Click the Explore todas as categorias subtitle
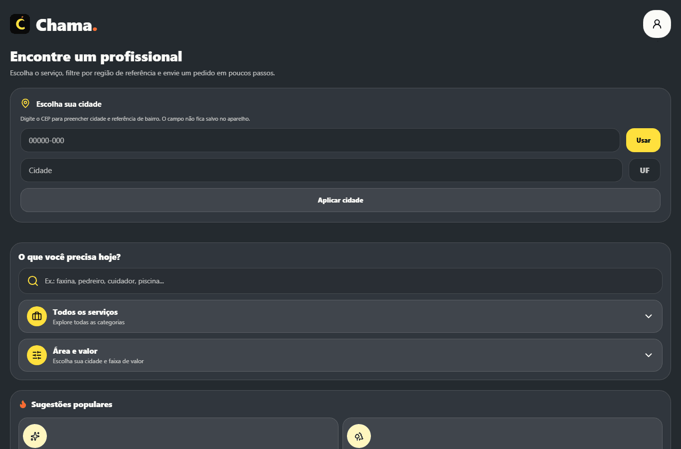The height and width of the screenshot is (449, 681). pyautogui.click(x=89, y=322)
